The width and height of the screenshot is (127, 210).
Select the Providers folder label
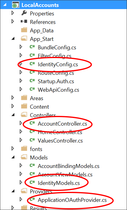click(x=41, y=192)
